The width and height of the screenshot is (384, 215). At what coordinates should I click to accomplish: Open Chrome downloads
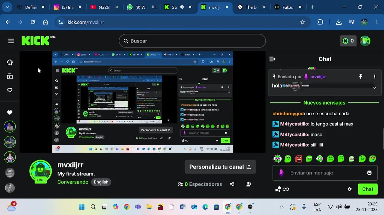pos(339,22)
